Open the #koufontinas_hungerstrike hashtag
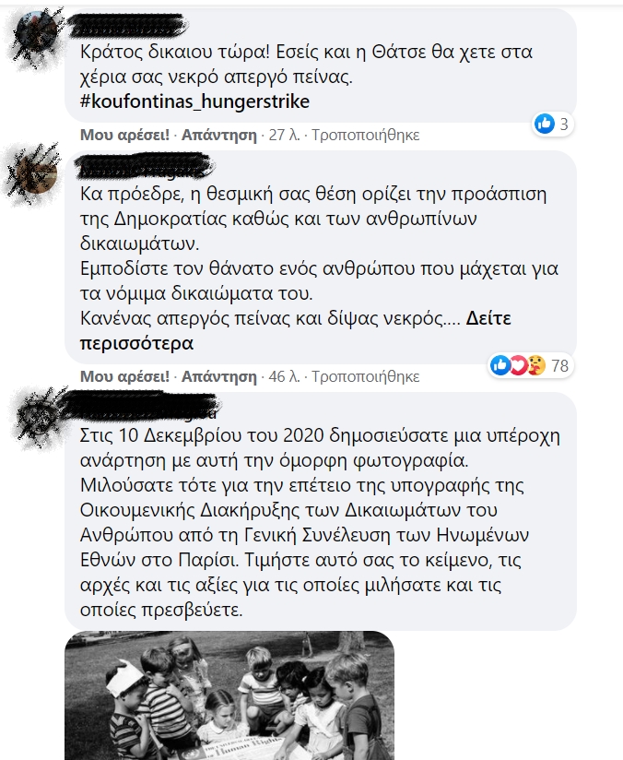This screenshot has width=623, height=760. 194,101
